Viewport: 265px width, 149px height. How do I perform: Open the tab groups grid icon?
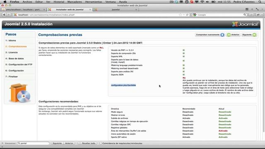(x=247, y=9)
